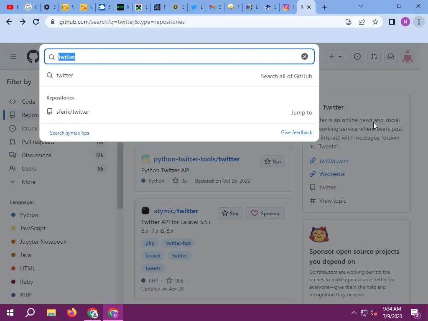This screenshot has height=321, width=428.
Task: Open File Explorer from taskbar
Action: coord(51,313)
